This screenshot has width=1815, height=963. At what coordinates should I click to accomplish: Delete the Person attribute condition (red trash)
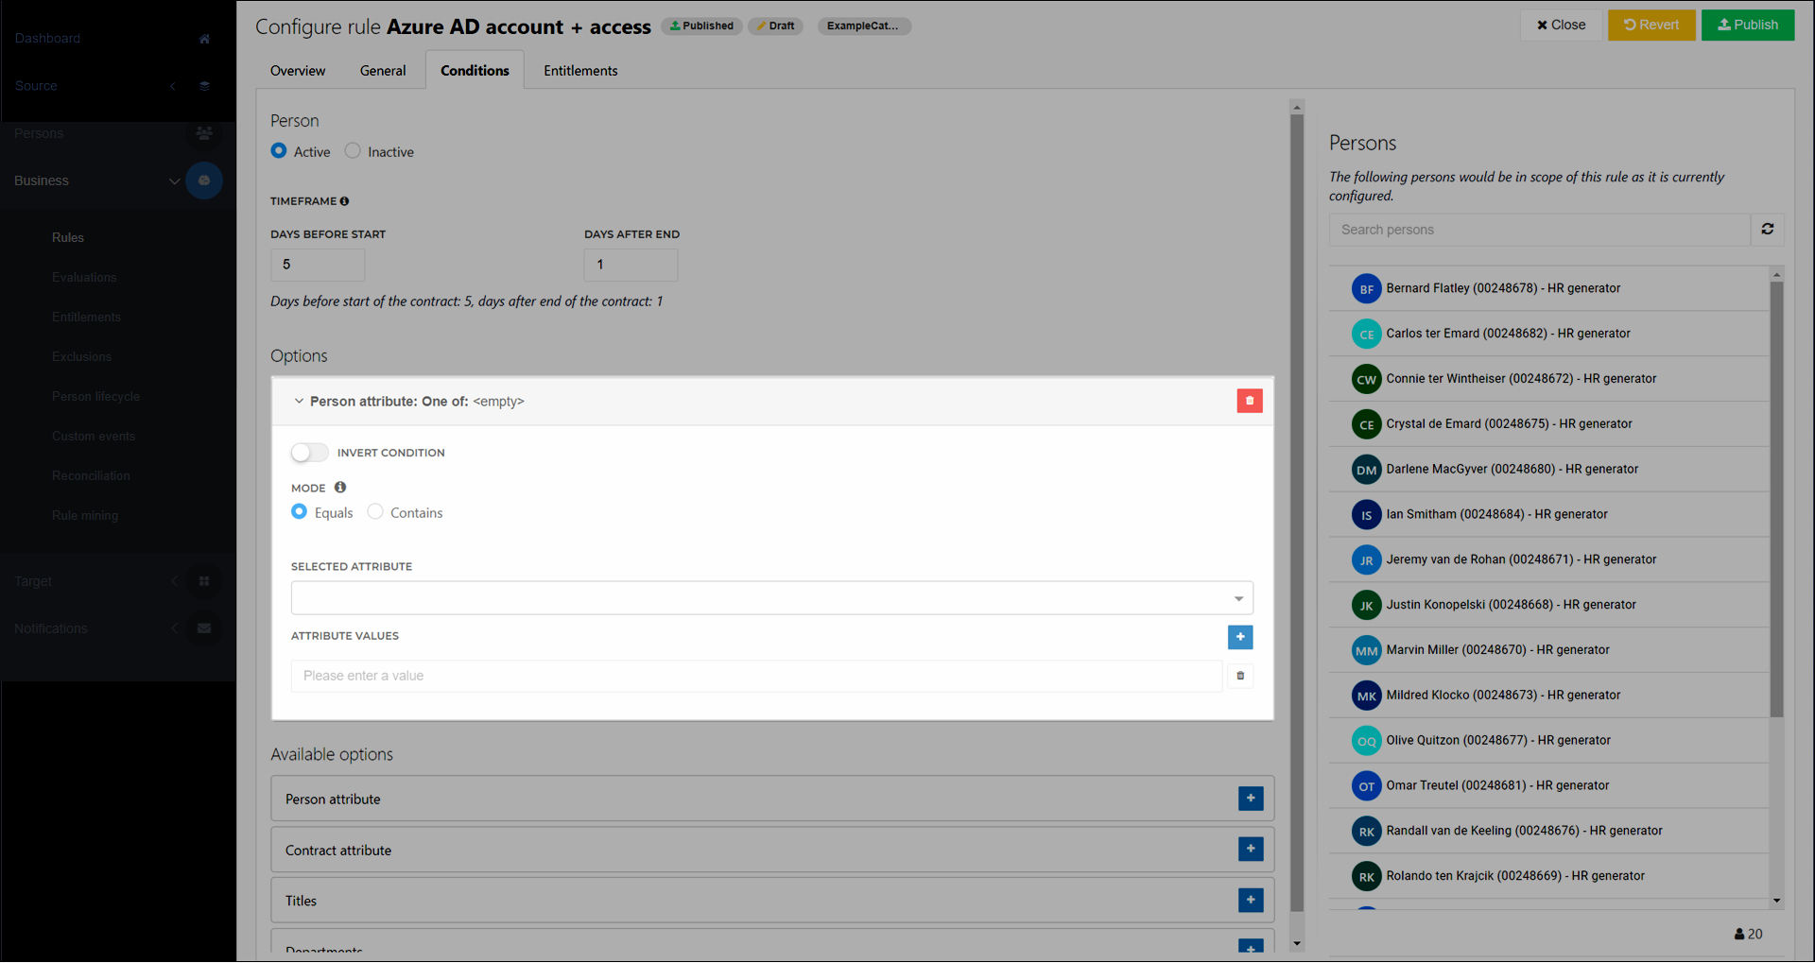coord(1249,401)
